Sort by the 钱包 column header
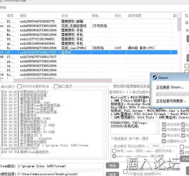This screenshot has width=189, height=176. pyautogui.click(x=95, y=16)
